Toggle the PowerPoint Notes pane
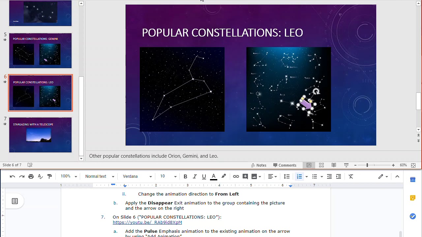 [259, 165]
